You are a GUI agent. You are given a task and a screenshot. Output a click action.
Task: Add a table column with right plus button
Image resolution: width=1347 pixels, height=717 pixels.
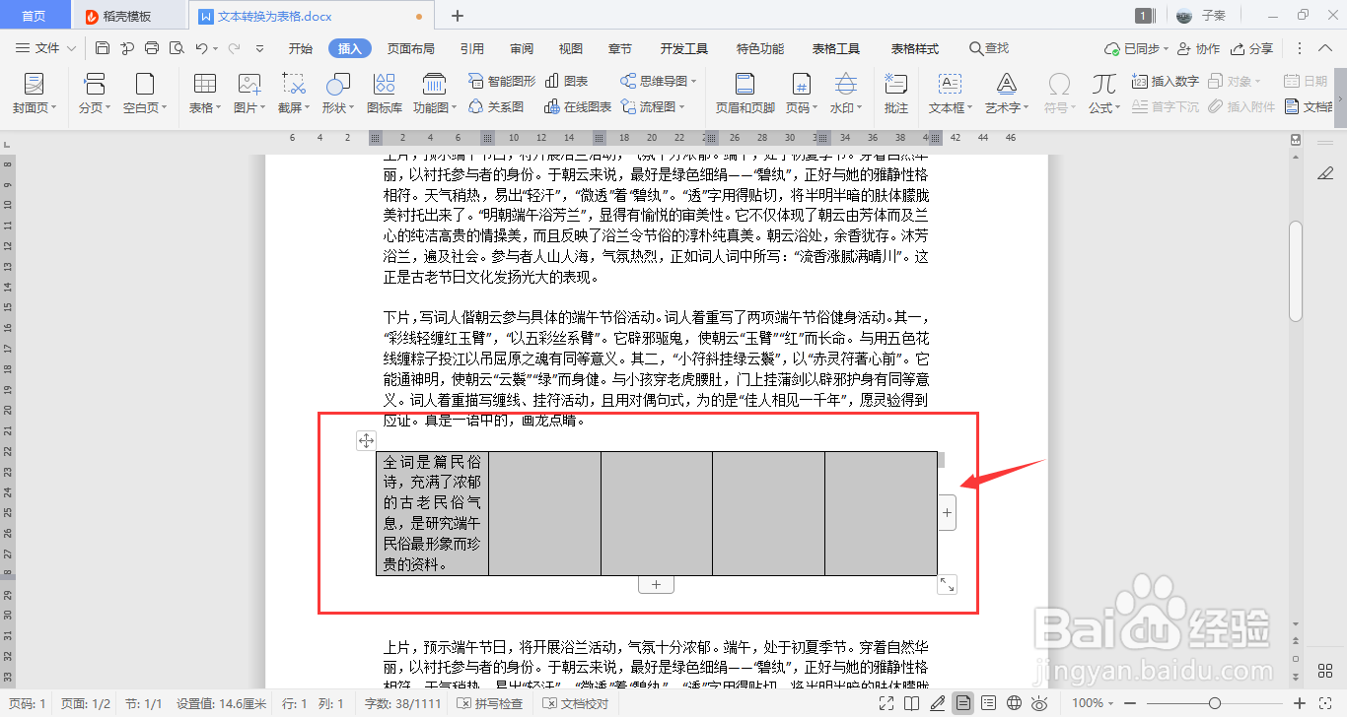tap(947, 512)
